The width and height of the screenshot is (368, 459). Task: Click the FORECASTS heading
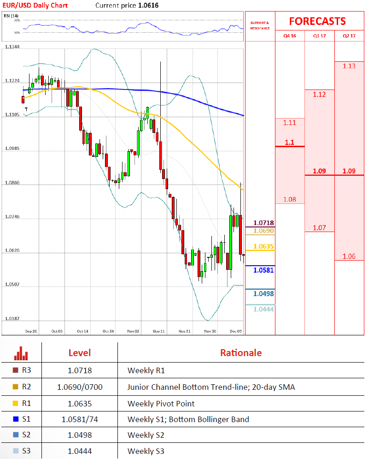(317, 21)
